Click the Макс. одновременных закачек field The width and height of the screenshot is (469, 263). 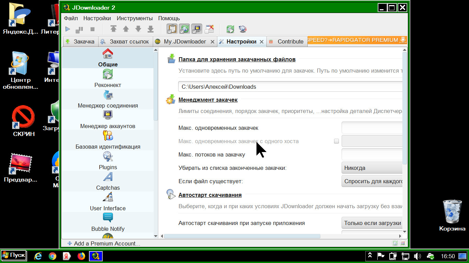(x=372, y=128)
